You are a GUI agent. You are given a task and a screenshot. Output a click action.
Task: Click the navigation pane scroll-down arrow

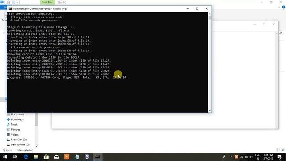pyautogui.click(x=37, y=146)
